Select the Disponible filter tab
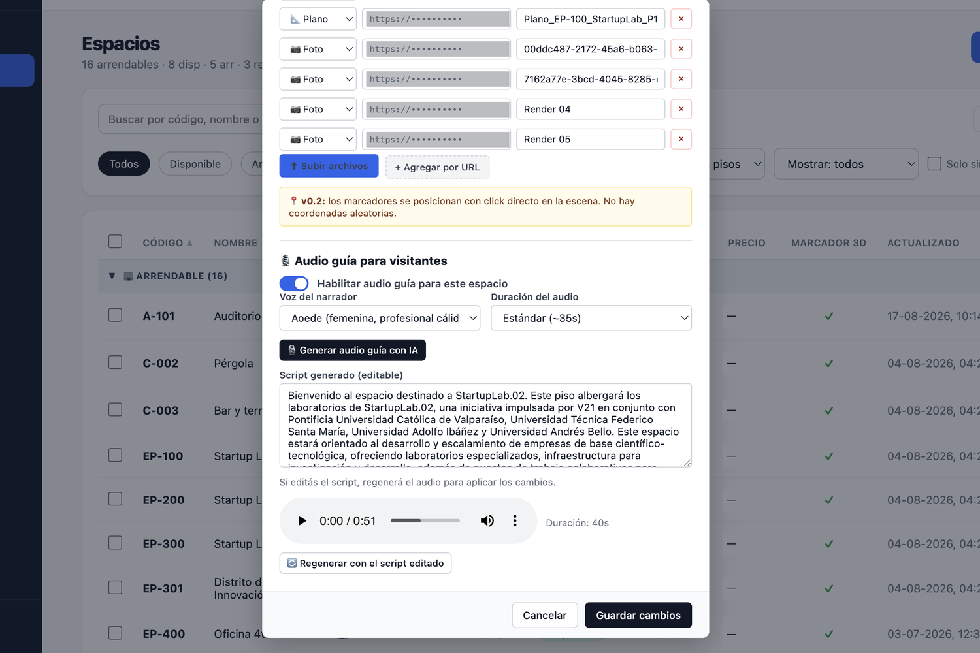 click(195, 164)
